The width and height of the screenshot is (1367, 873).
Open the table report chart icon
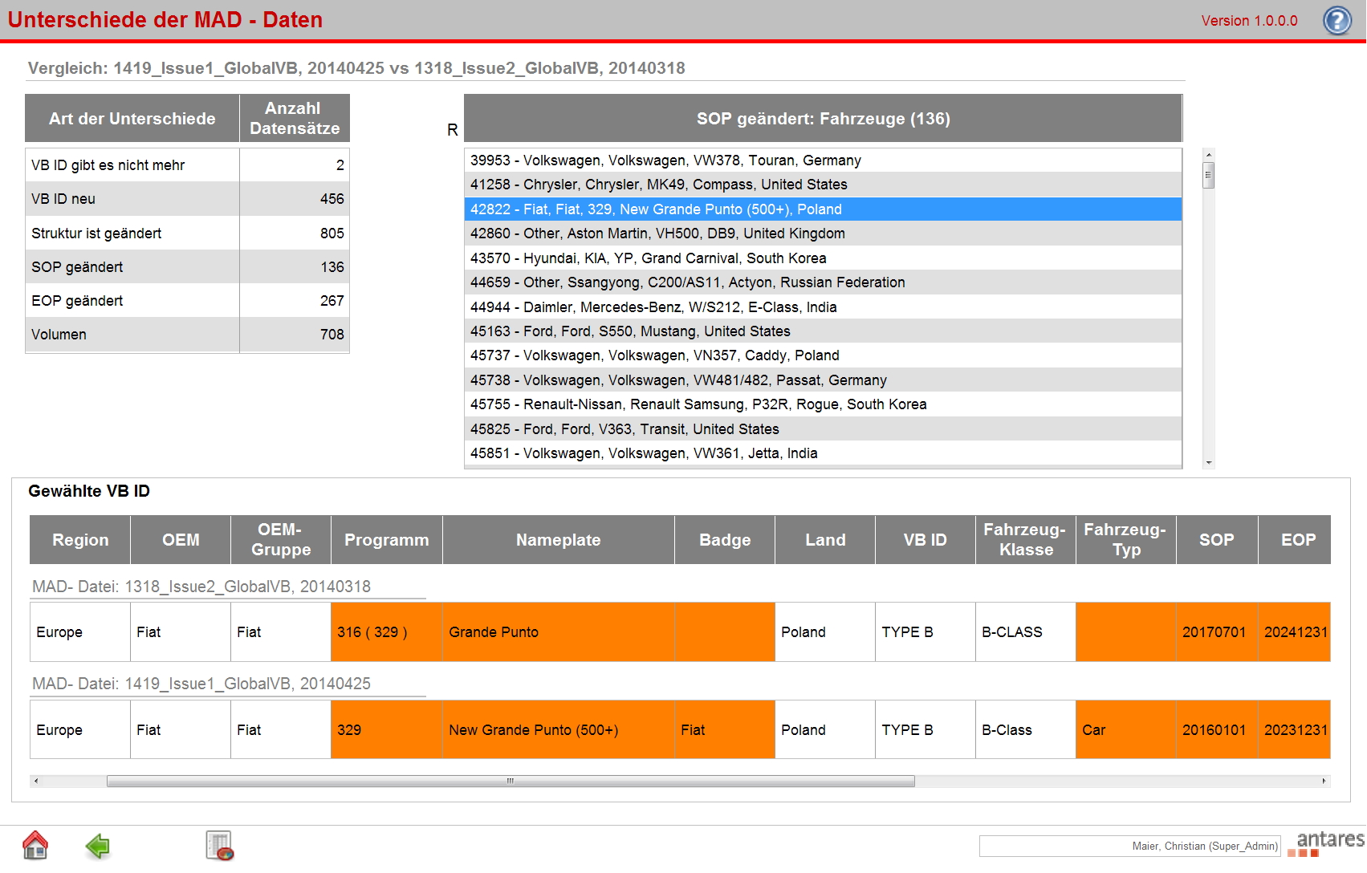coord(218,846)
